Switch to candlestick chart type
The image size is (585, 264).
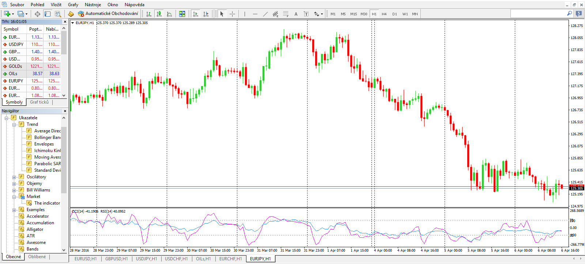coord(159,14)
